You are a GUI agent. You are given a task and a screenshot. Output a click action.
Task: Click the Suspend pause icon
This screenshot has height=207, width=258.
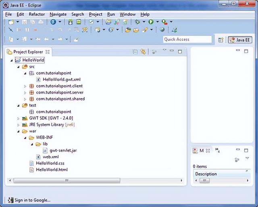[x=27, y=30]
